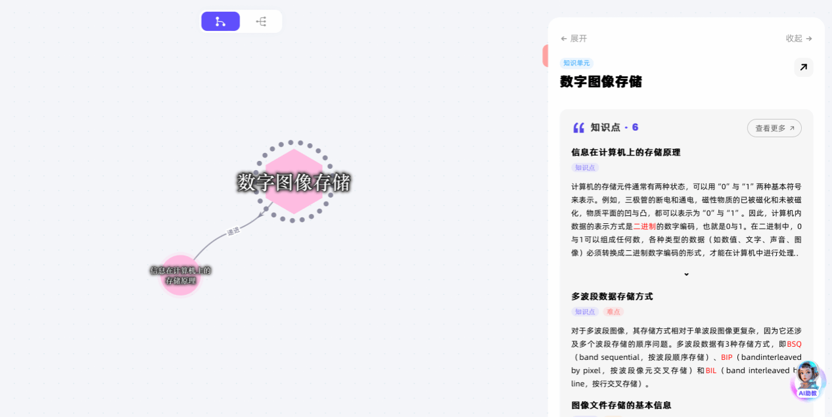The image size is (832, 417).
Task: Click the 知识单元 tag badge
Action: [576, 63]
